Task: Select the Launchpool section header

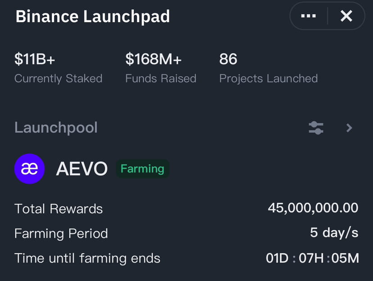Action: [x=56, y=127]
